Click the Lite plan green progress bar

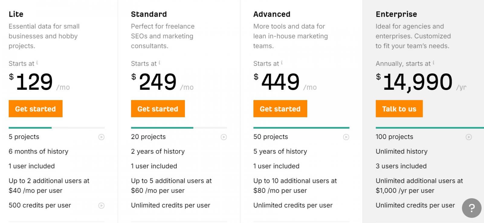(x=30, y=128)
